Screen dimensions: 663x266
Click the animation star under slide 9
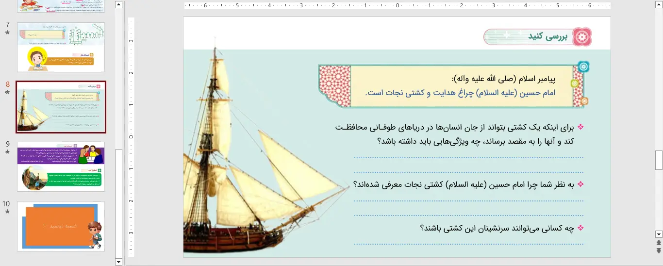[x=7, y=152]
